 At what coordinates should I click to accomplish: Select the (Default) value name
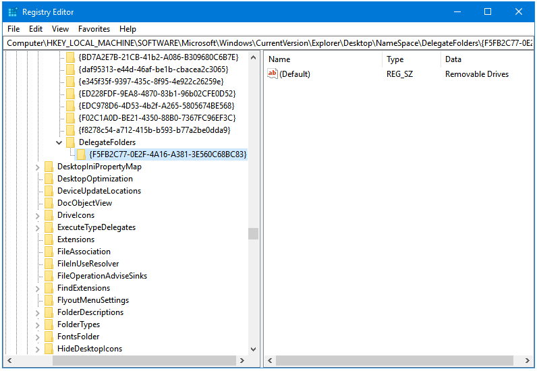pyautogui.click(x=295, y=74)
